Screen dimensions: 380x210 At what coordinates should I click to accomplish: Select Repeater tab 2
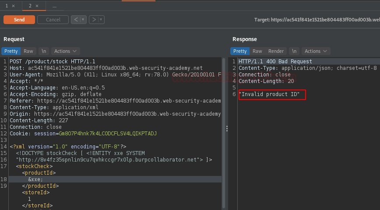pyautogui.click(x=30, y=6)
